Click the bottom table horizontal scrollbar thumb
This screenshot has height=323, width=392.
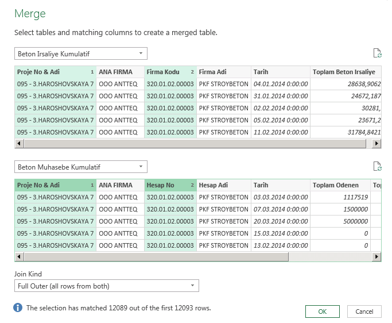tap(156, 257)
